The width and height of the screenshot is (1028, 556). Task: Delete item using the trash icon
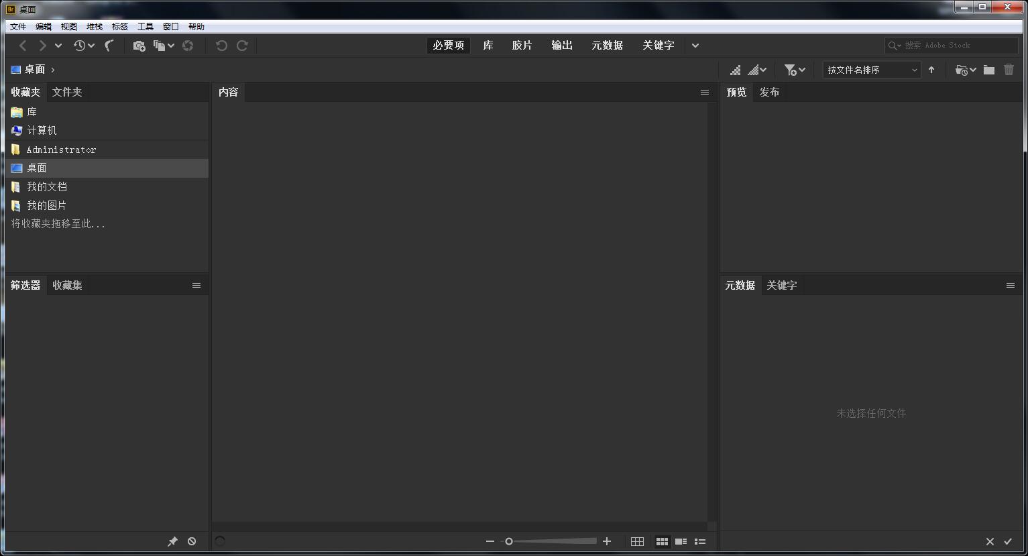[1009, 69]
